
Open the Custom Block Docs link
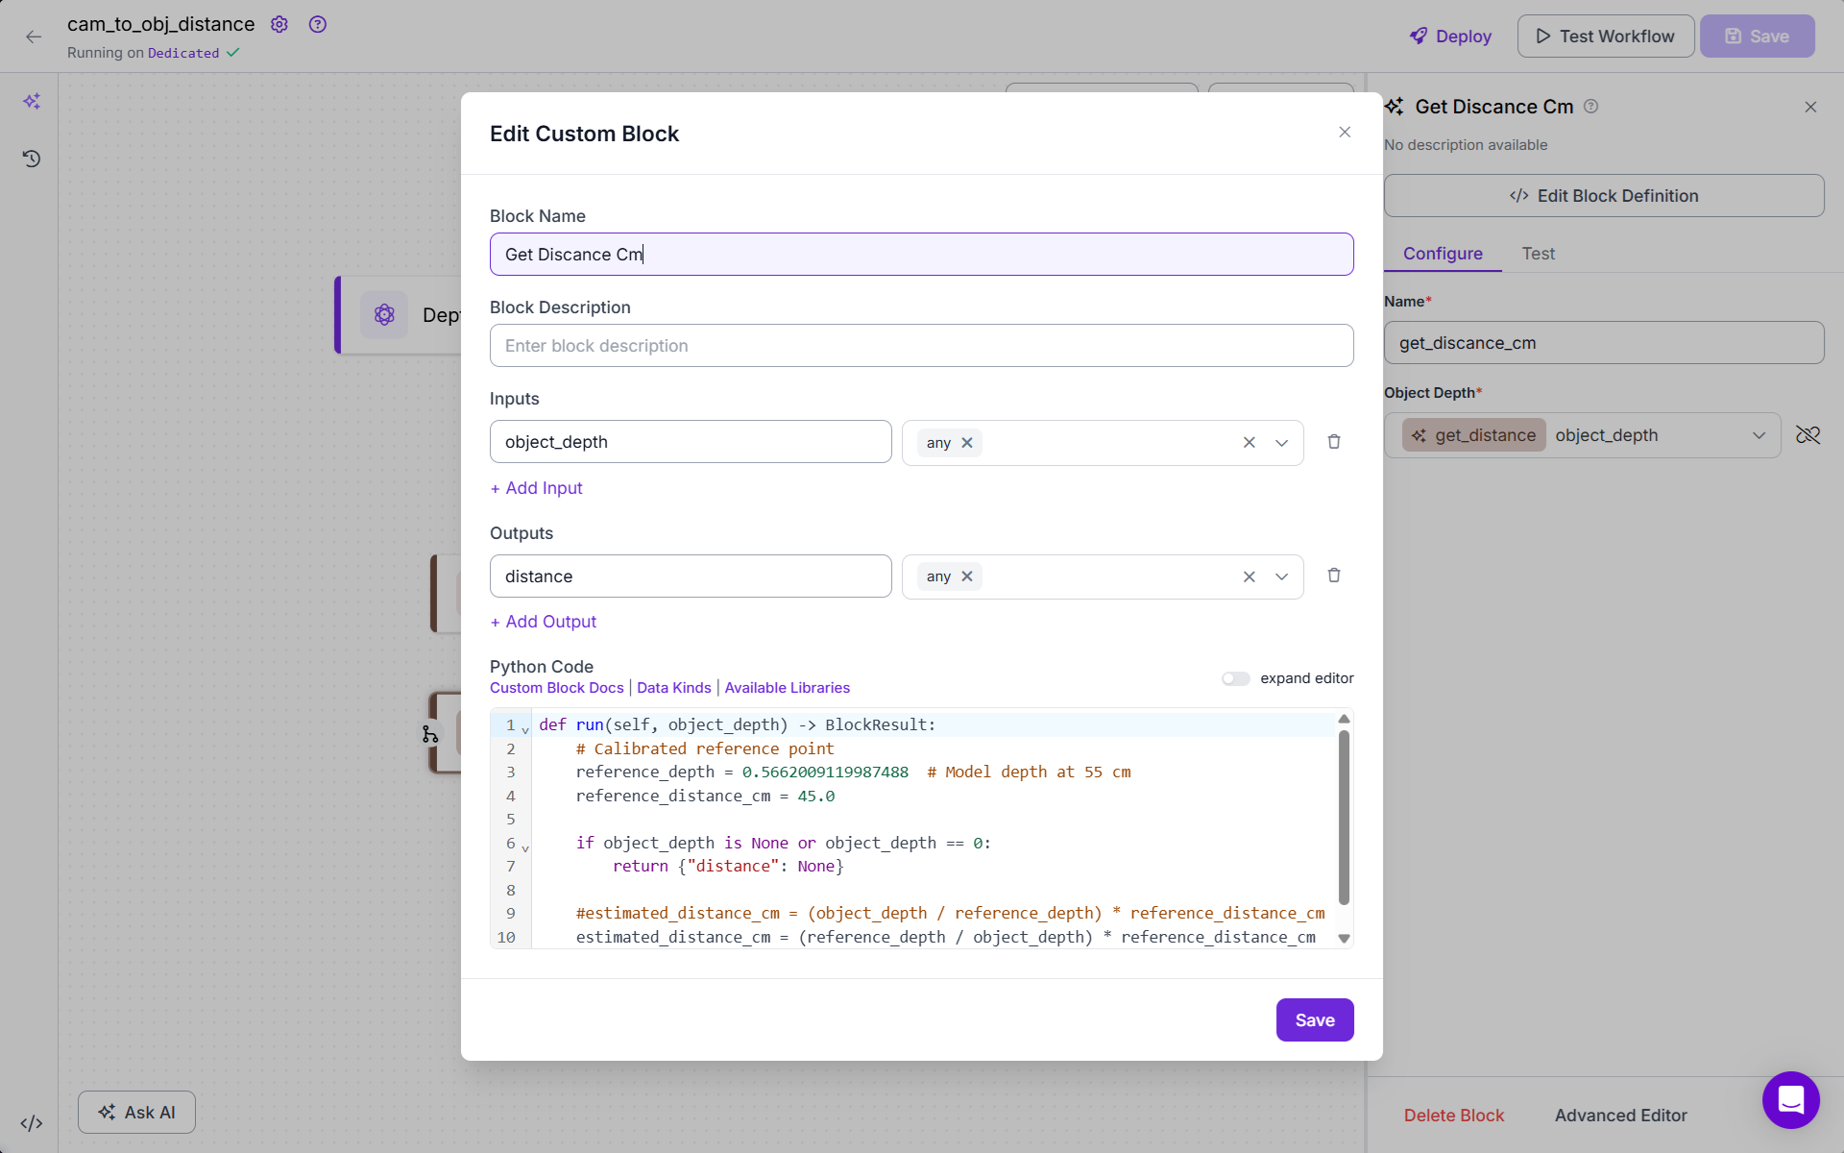click(x=556, y=688)
